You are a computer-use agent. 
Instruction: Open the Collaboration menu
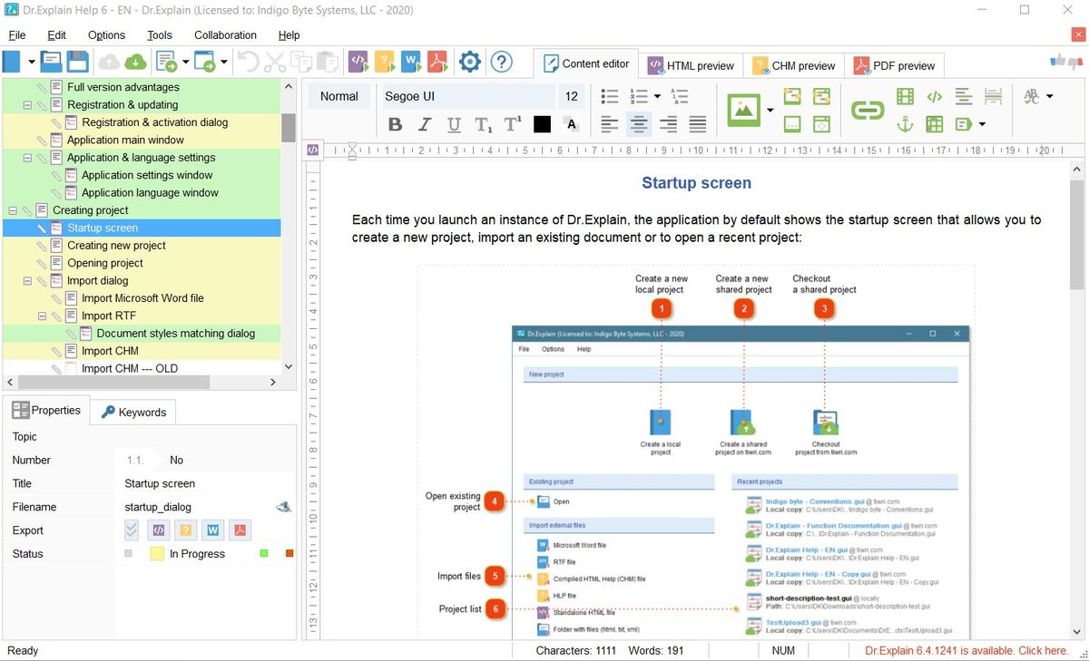(x=225, y=35)
